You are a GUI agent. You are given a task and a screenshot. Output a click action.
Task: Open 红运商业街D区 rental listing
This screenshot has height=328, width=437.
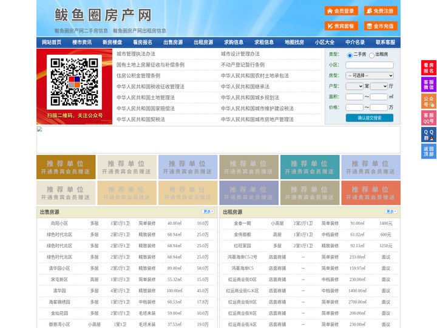(x=242, y=279)
